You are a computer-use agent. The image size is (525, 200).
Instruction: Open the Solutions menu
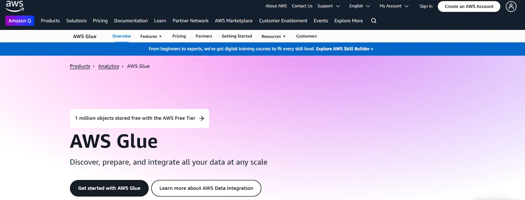[76, 21]
